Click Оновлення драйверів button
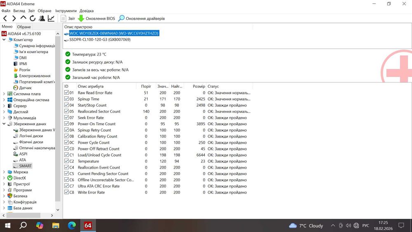412x232 pixels. 142,19
